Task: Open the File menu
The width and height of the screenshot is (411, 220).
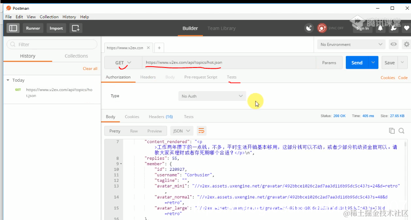Action: click(x=9, y=17)
